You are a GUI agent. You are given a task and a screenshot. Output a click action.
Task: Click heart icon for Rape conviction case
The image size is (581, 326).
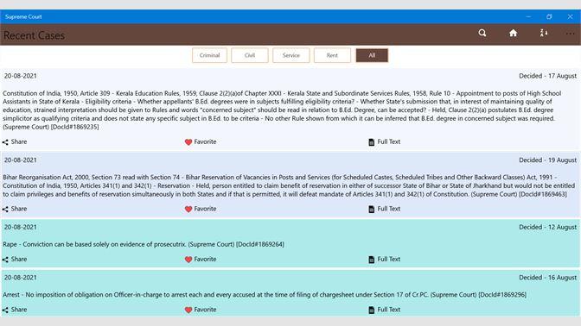click(188, 260)
